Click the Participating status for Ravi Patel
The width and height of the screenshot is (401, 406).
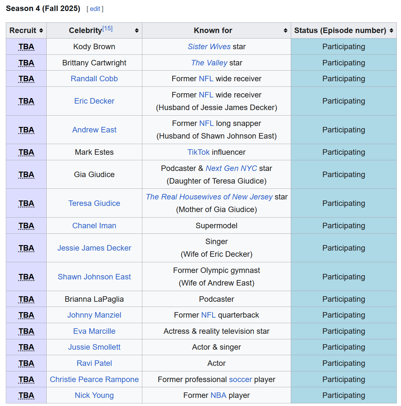[x=344, y=363]
